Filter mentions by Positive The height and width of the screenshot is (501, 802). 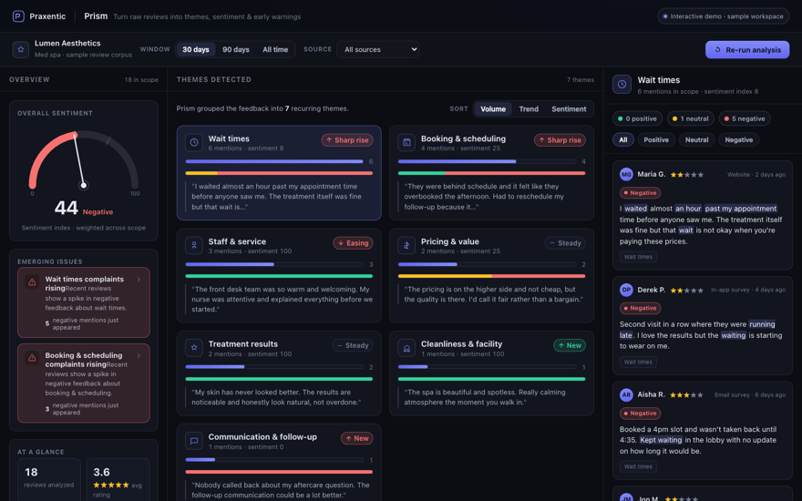point(655,139)
